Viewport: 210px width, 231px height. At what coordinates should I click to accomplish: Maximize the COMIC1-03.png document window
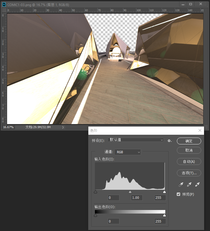tap(191, 4)
